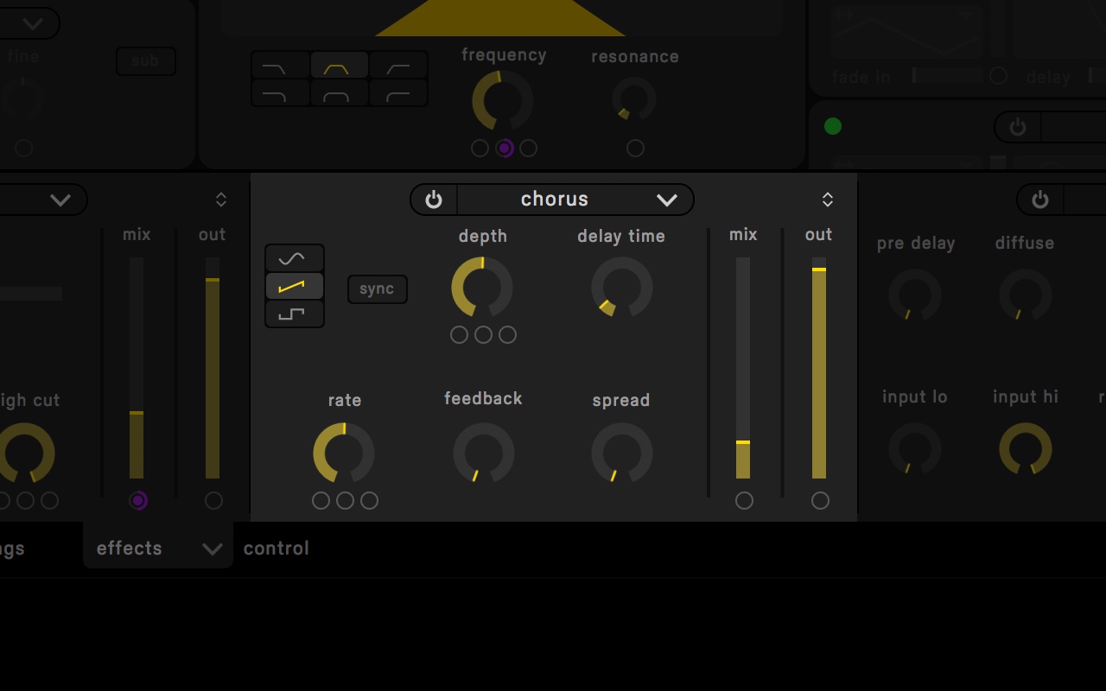Image resolution: width=1106 pixels, height=691 pixels.
Task: Click modulation slot under chorus mix
Action: (744, 500)
